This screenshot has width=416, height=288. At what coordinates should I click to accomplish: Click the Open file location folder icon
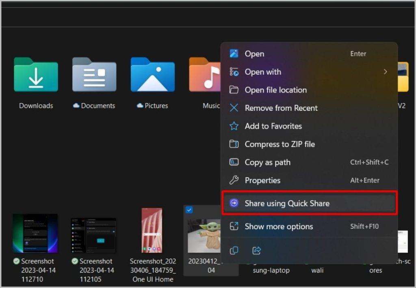pos(234,90)
